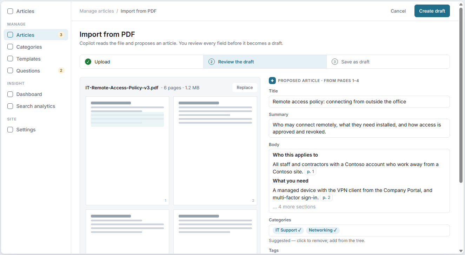Click the Questions sidebar icon

click(10, 71)
